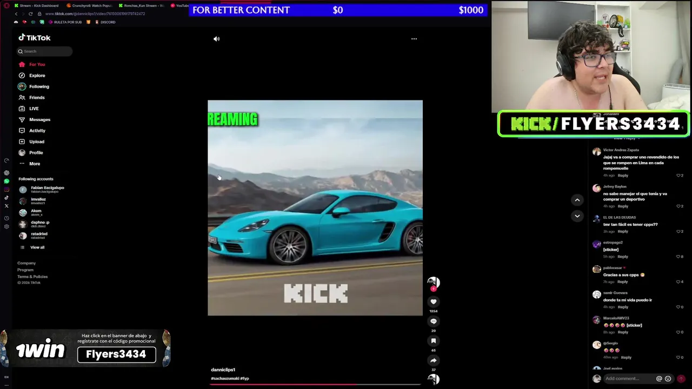Reply to Victor Andres Zapata's comment
Viewport: 692px width, 389px height.
(x=623, y=176)
